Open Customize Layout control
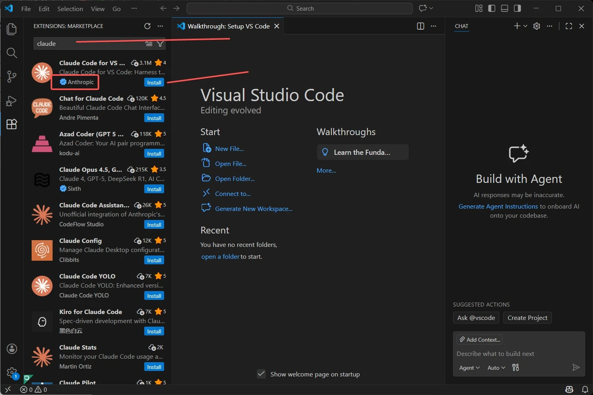This screenshot has height=395, width=593. pos(479,8)
